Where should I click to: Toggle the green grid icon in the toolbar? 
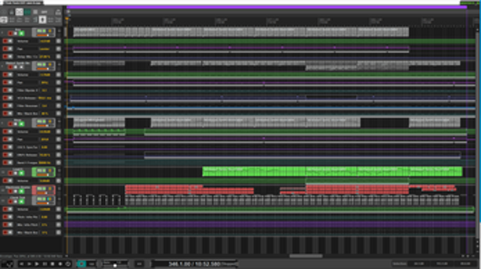tap(28, 12)
